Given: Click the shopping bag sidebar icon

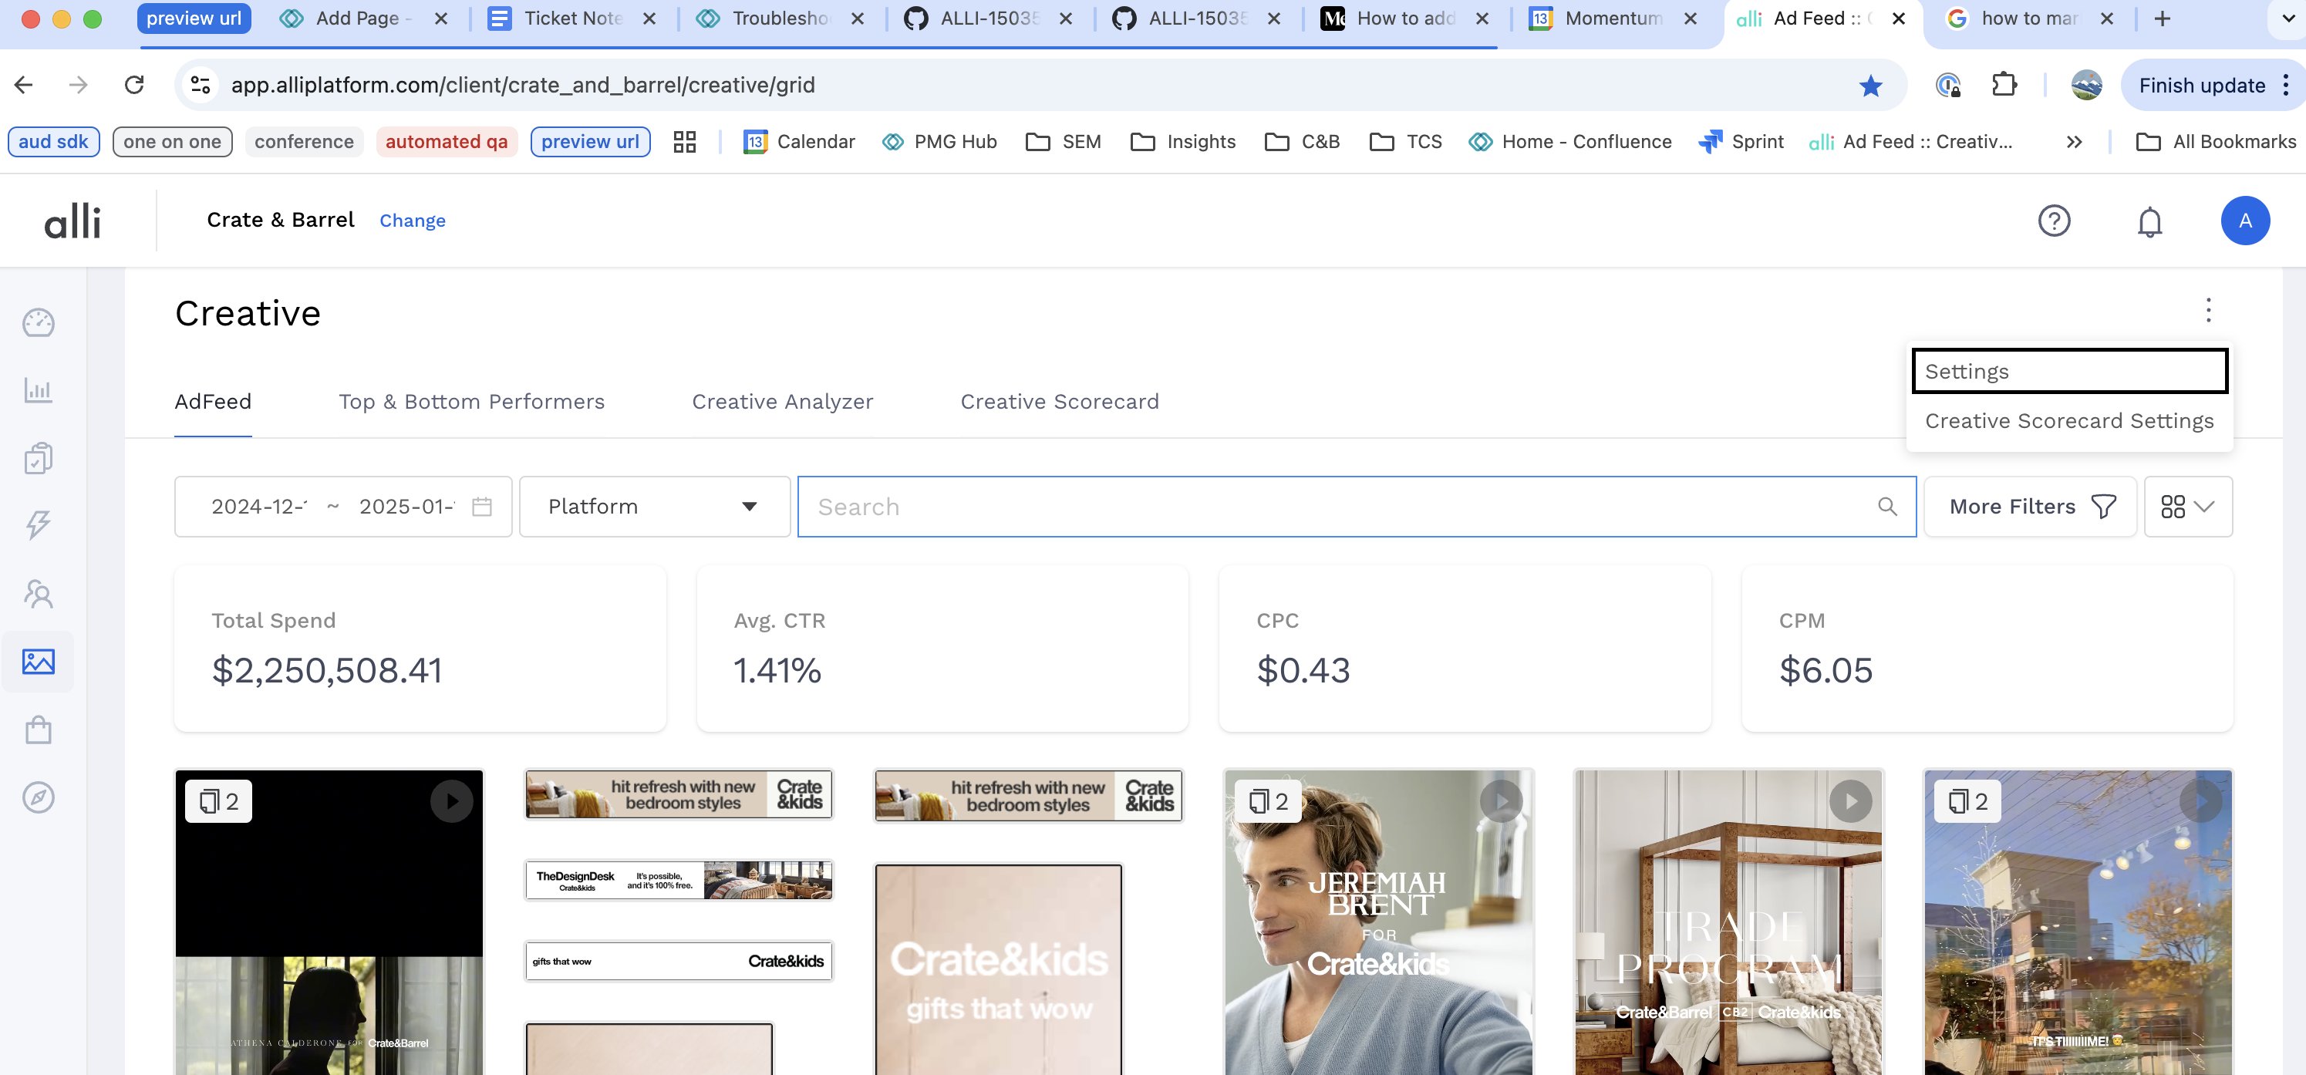Looking at the screenshot, I should (39, 730).
